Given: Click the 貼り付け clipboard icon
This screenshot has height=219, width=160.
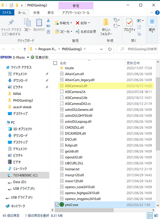Looking at the screenshot, I should pos(39,22).
